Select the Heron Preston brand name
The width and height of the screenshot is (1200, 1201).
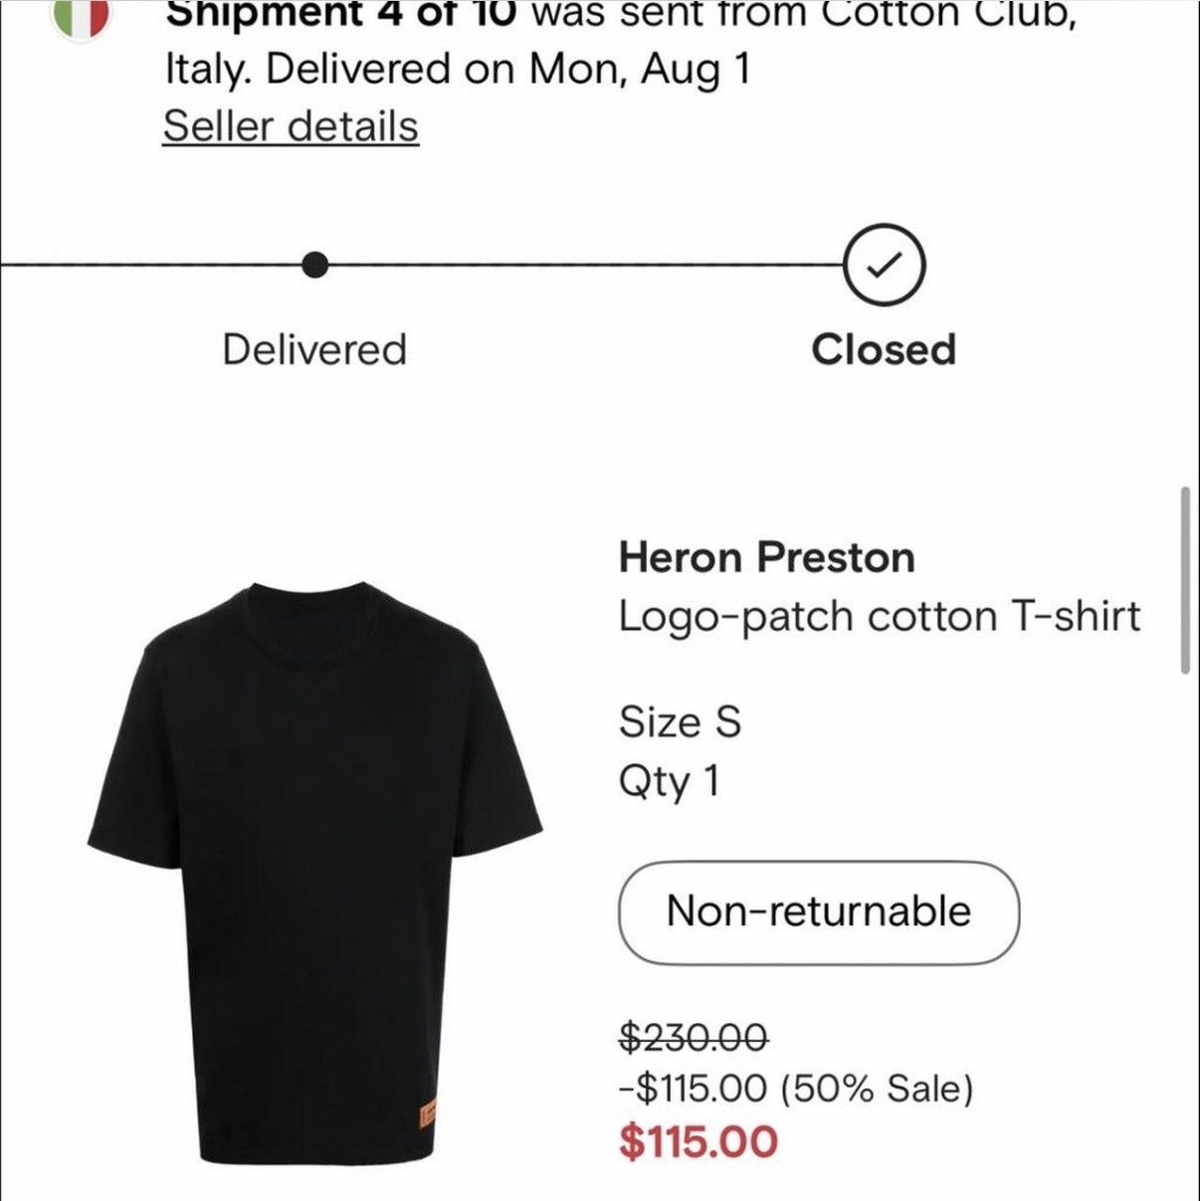[x=766, y=557]
